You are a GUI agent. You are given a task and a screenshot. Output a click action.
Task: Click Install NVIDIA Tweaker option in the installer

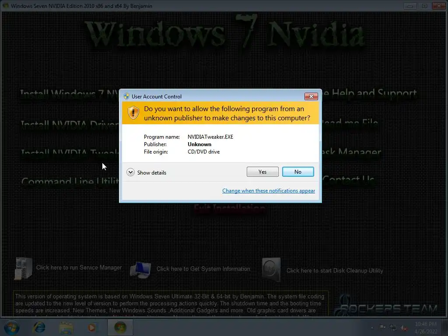tap(70, 153)
